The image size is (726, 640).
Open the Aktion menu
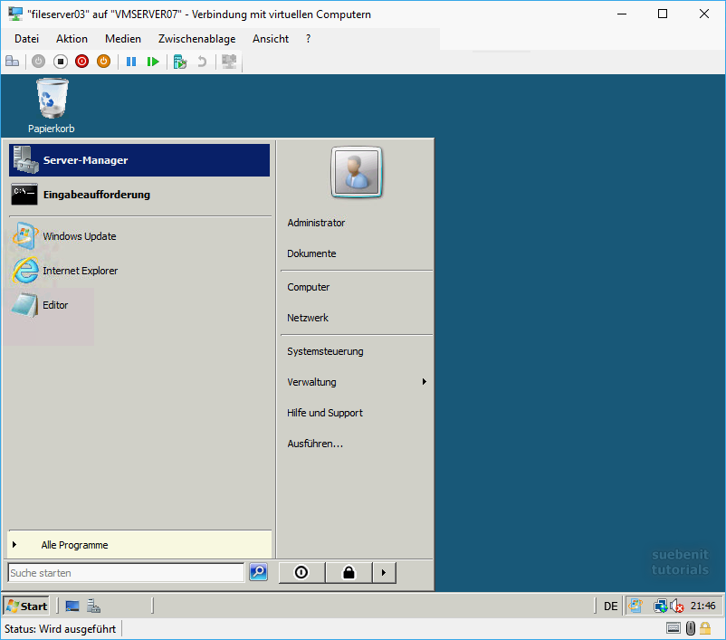72,39
